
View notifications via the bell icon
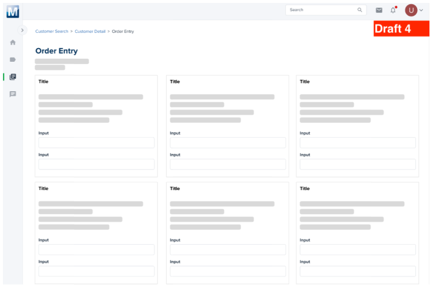point(393,10)
